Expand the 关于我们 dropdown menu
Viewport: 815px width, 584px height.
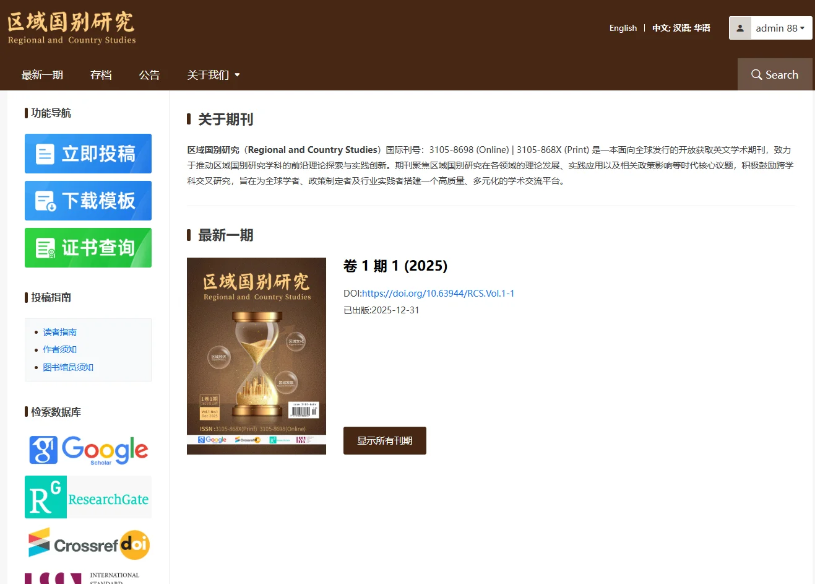213,75
